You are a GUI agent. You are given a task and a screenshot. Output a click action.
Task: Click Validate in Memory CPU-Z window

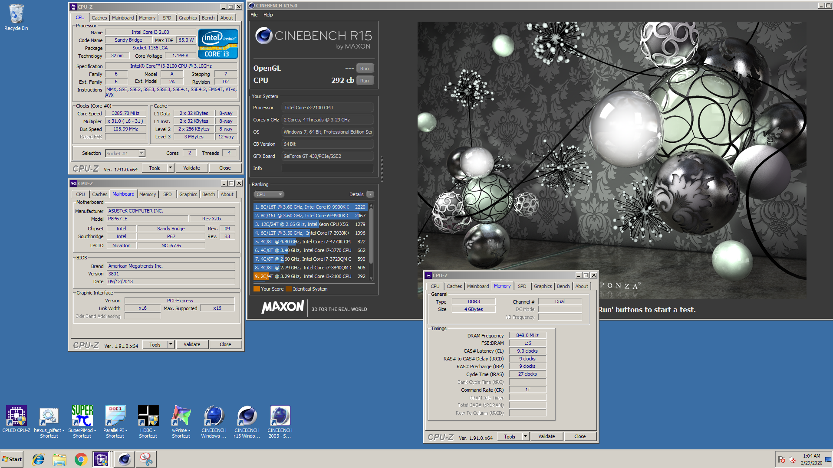click(x=547, y=436)
